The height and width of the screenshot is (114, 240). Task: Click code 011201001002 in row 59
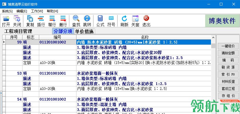coord(58,42)
